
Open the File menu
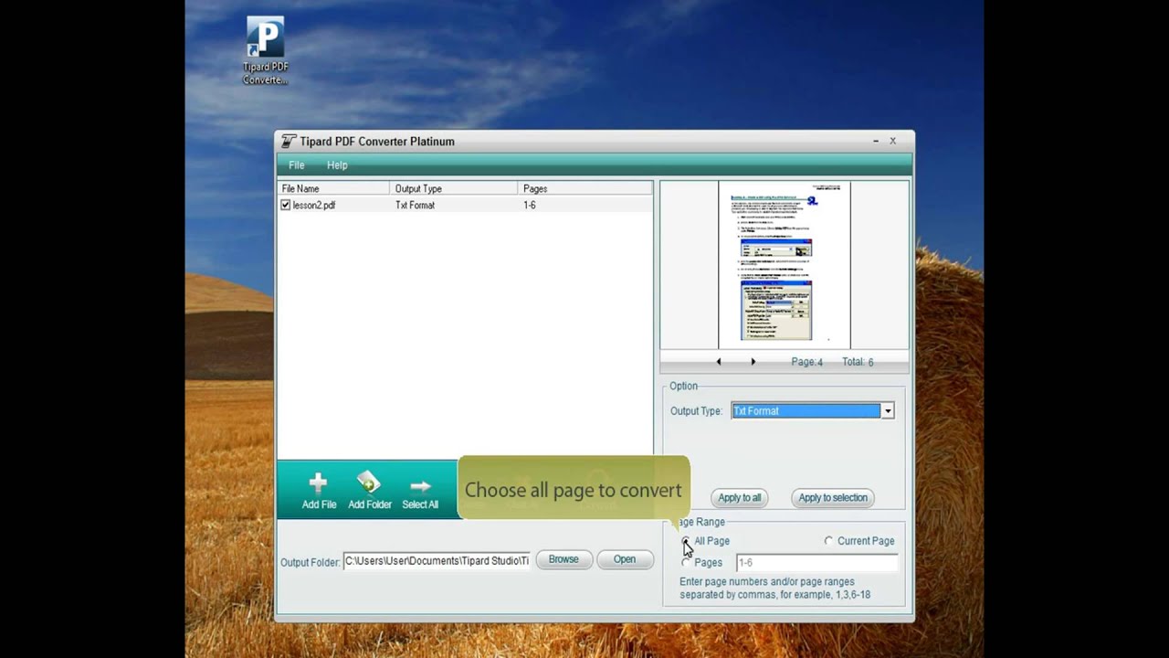297,165
